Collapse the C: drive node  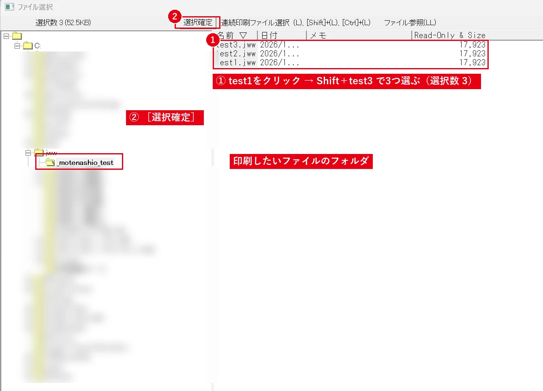[x=17, y=46]
